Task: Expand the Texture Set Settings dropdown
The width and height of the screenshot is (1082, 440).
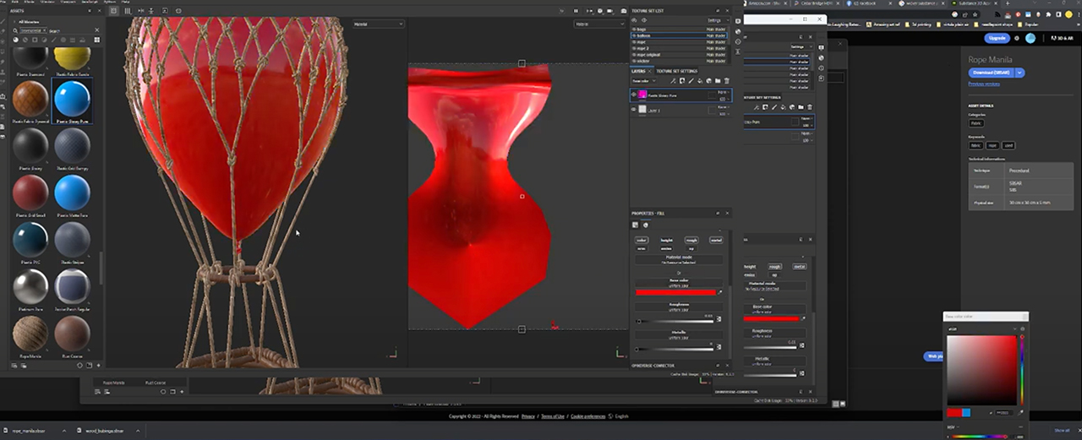Action: point(717,19)
